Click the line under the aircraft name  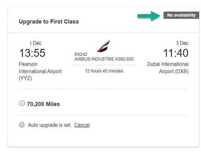[x=104, y=65]
